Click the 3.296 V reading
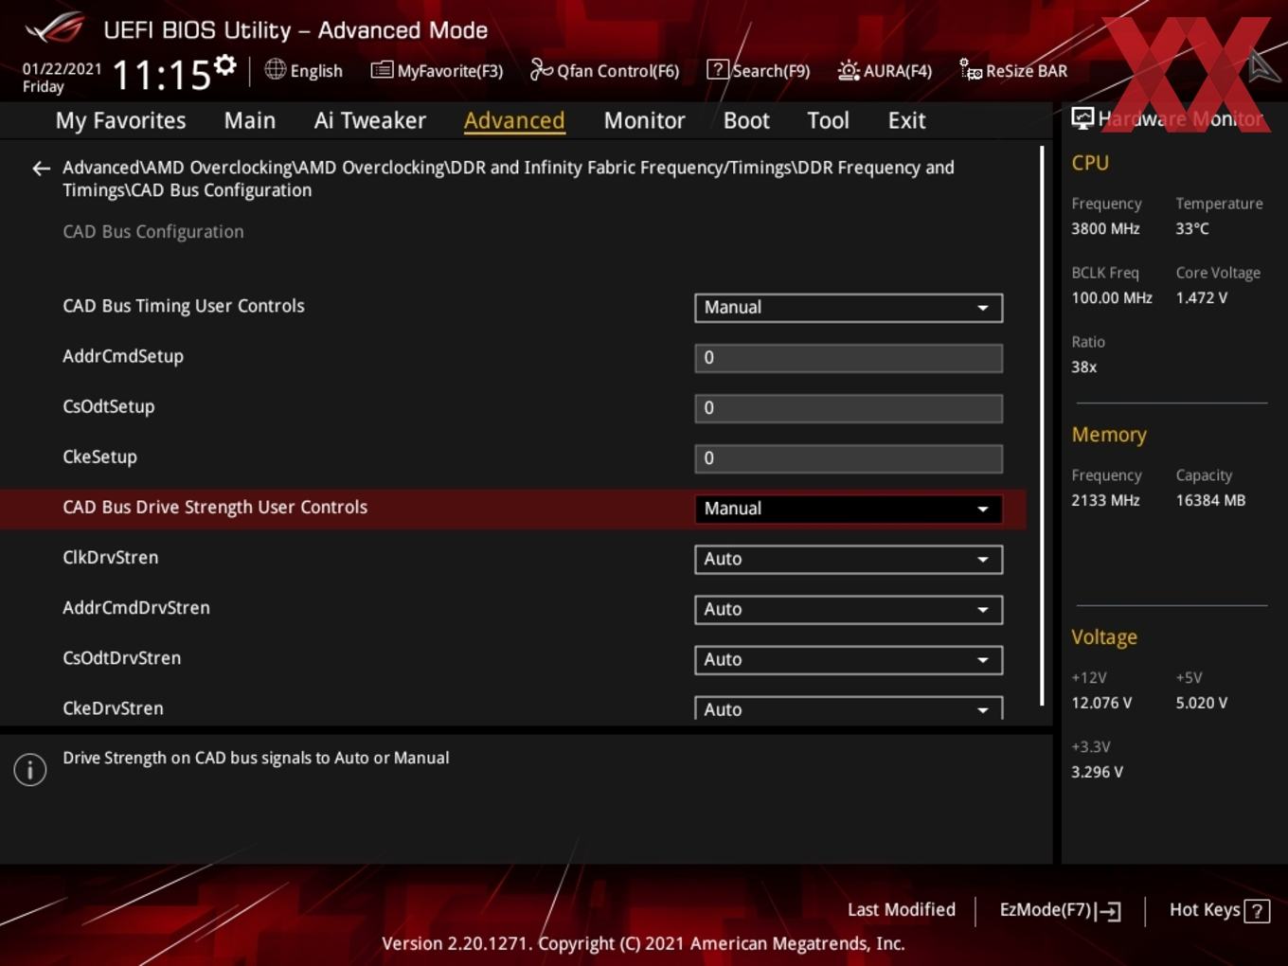The image size is (1288, 966). [1097, 772]
